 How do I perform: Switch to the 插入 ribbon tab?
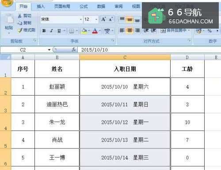point(41,6)
